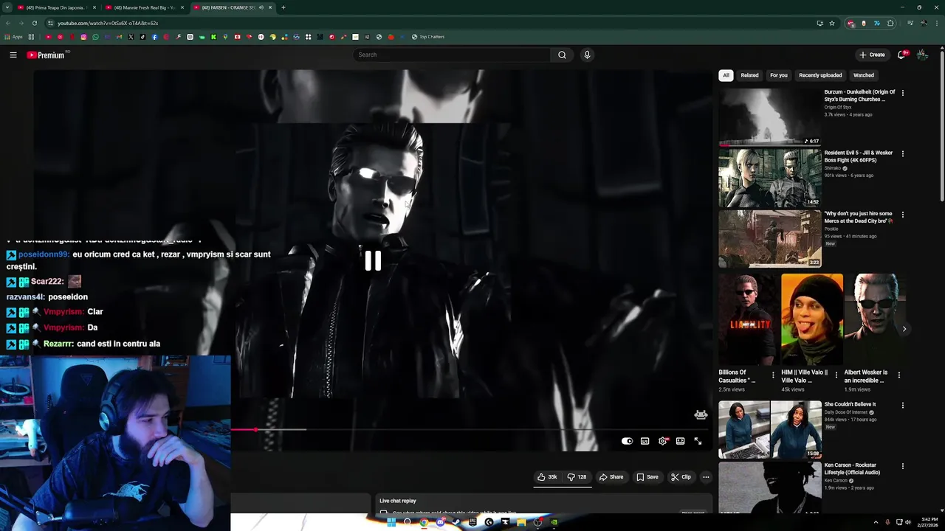Screen dimensions: 945x531
Task: Switch to Mannie Fresh Real Big tab
Action: pyautogui.click(x=145, y=7)
